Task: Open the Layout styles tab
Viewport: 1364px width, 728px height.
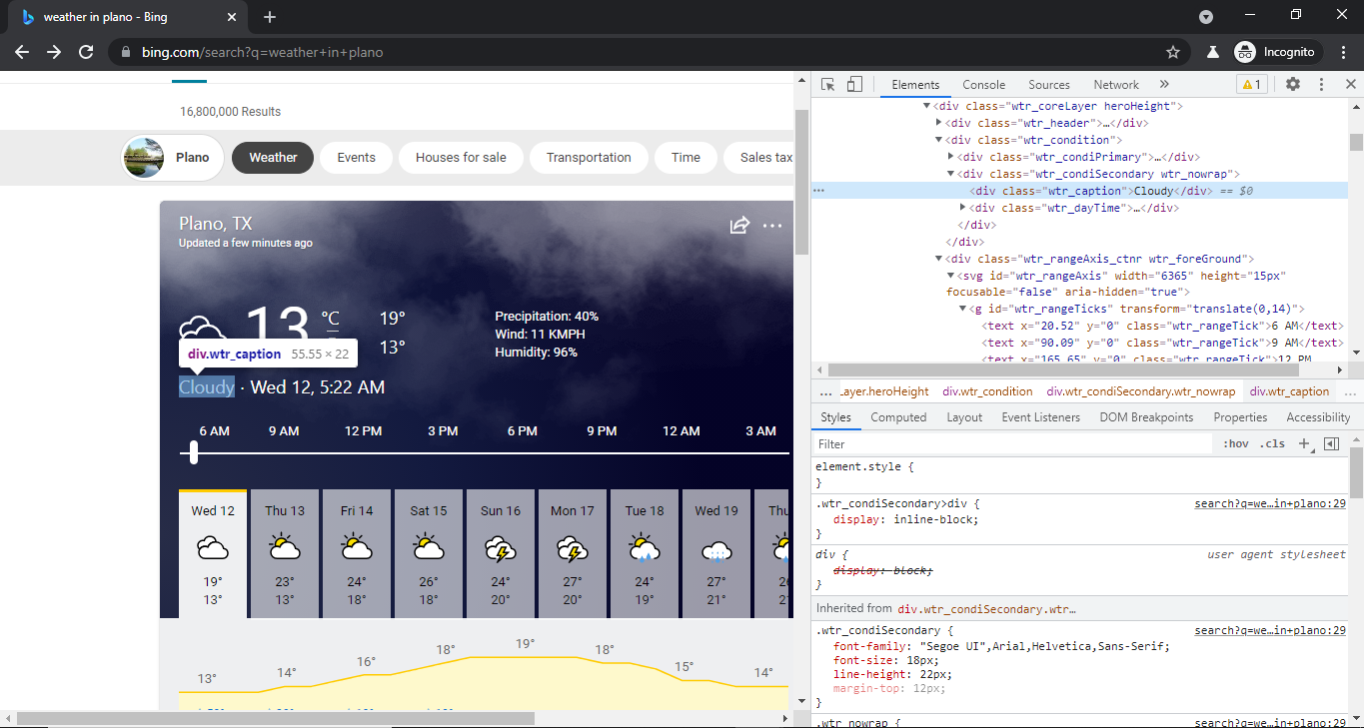Action: coord(964,417)
